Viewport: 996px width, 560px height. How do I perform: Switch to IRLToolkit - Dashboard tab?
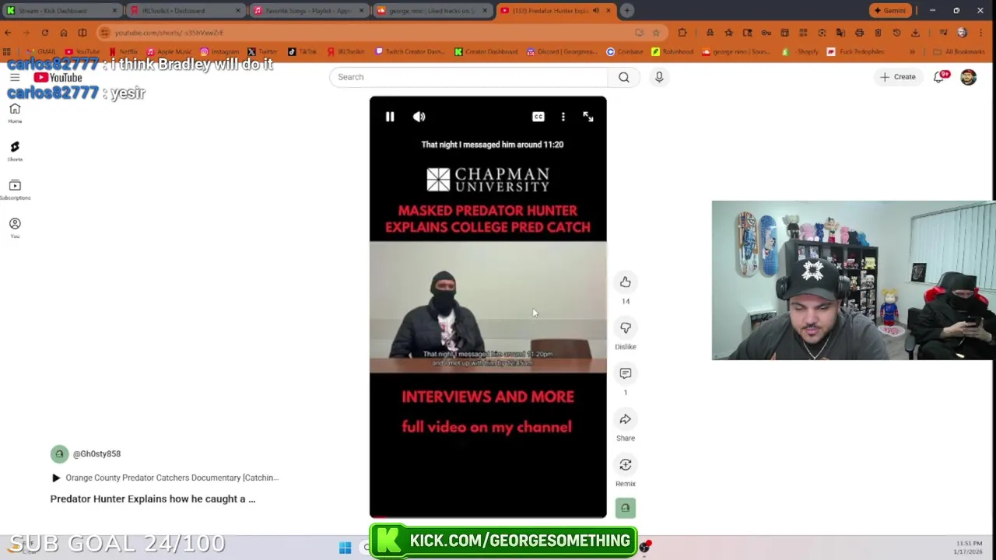click(x=184, y=11)
